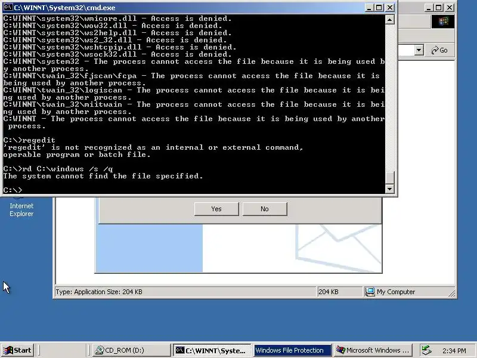477x358 pixels.
Task: Click the wmicore.dll access denied line
Action: coord(117,18)
